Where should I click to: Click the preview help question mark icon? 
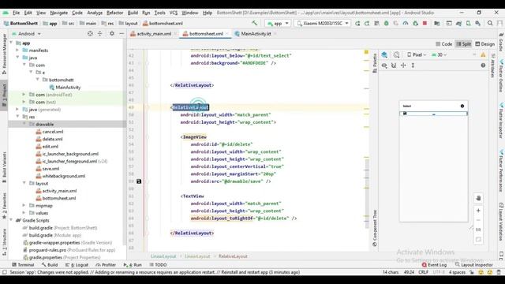(483, 65)
